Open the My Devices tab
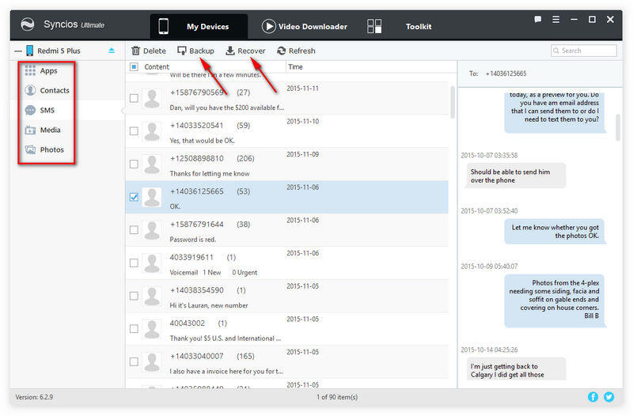The height and width of the screenshot is (416, 633). click(x=199, y=27)
